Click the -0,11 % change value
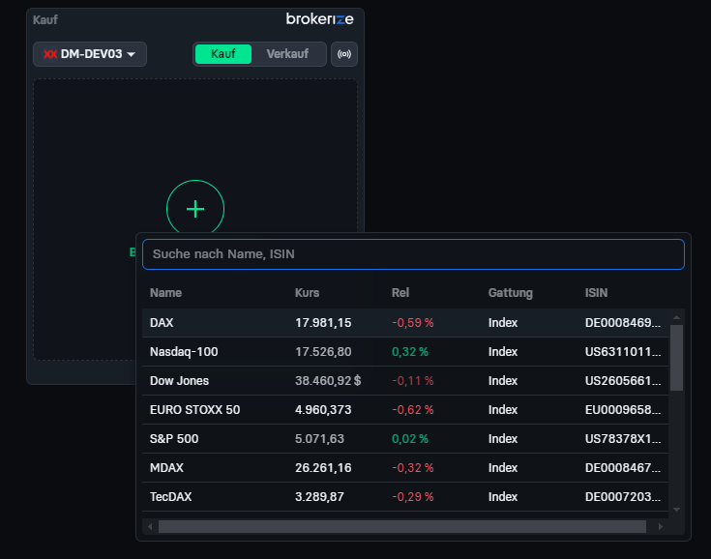 click(413, 381)
